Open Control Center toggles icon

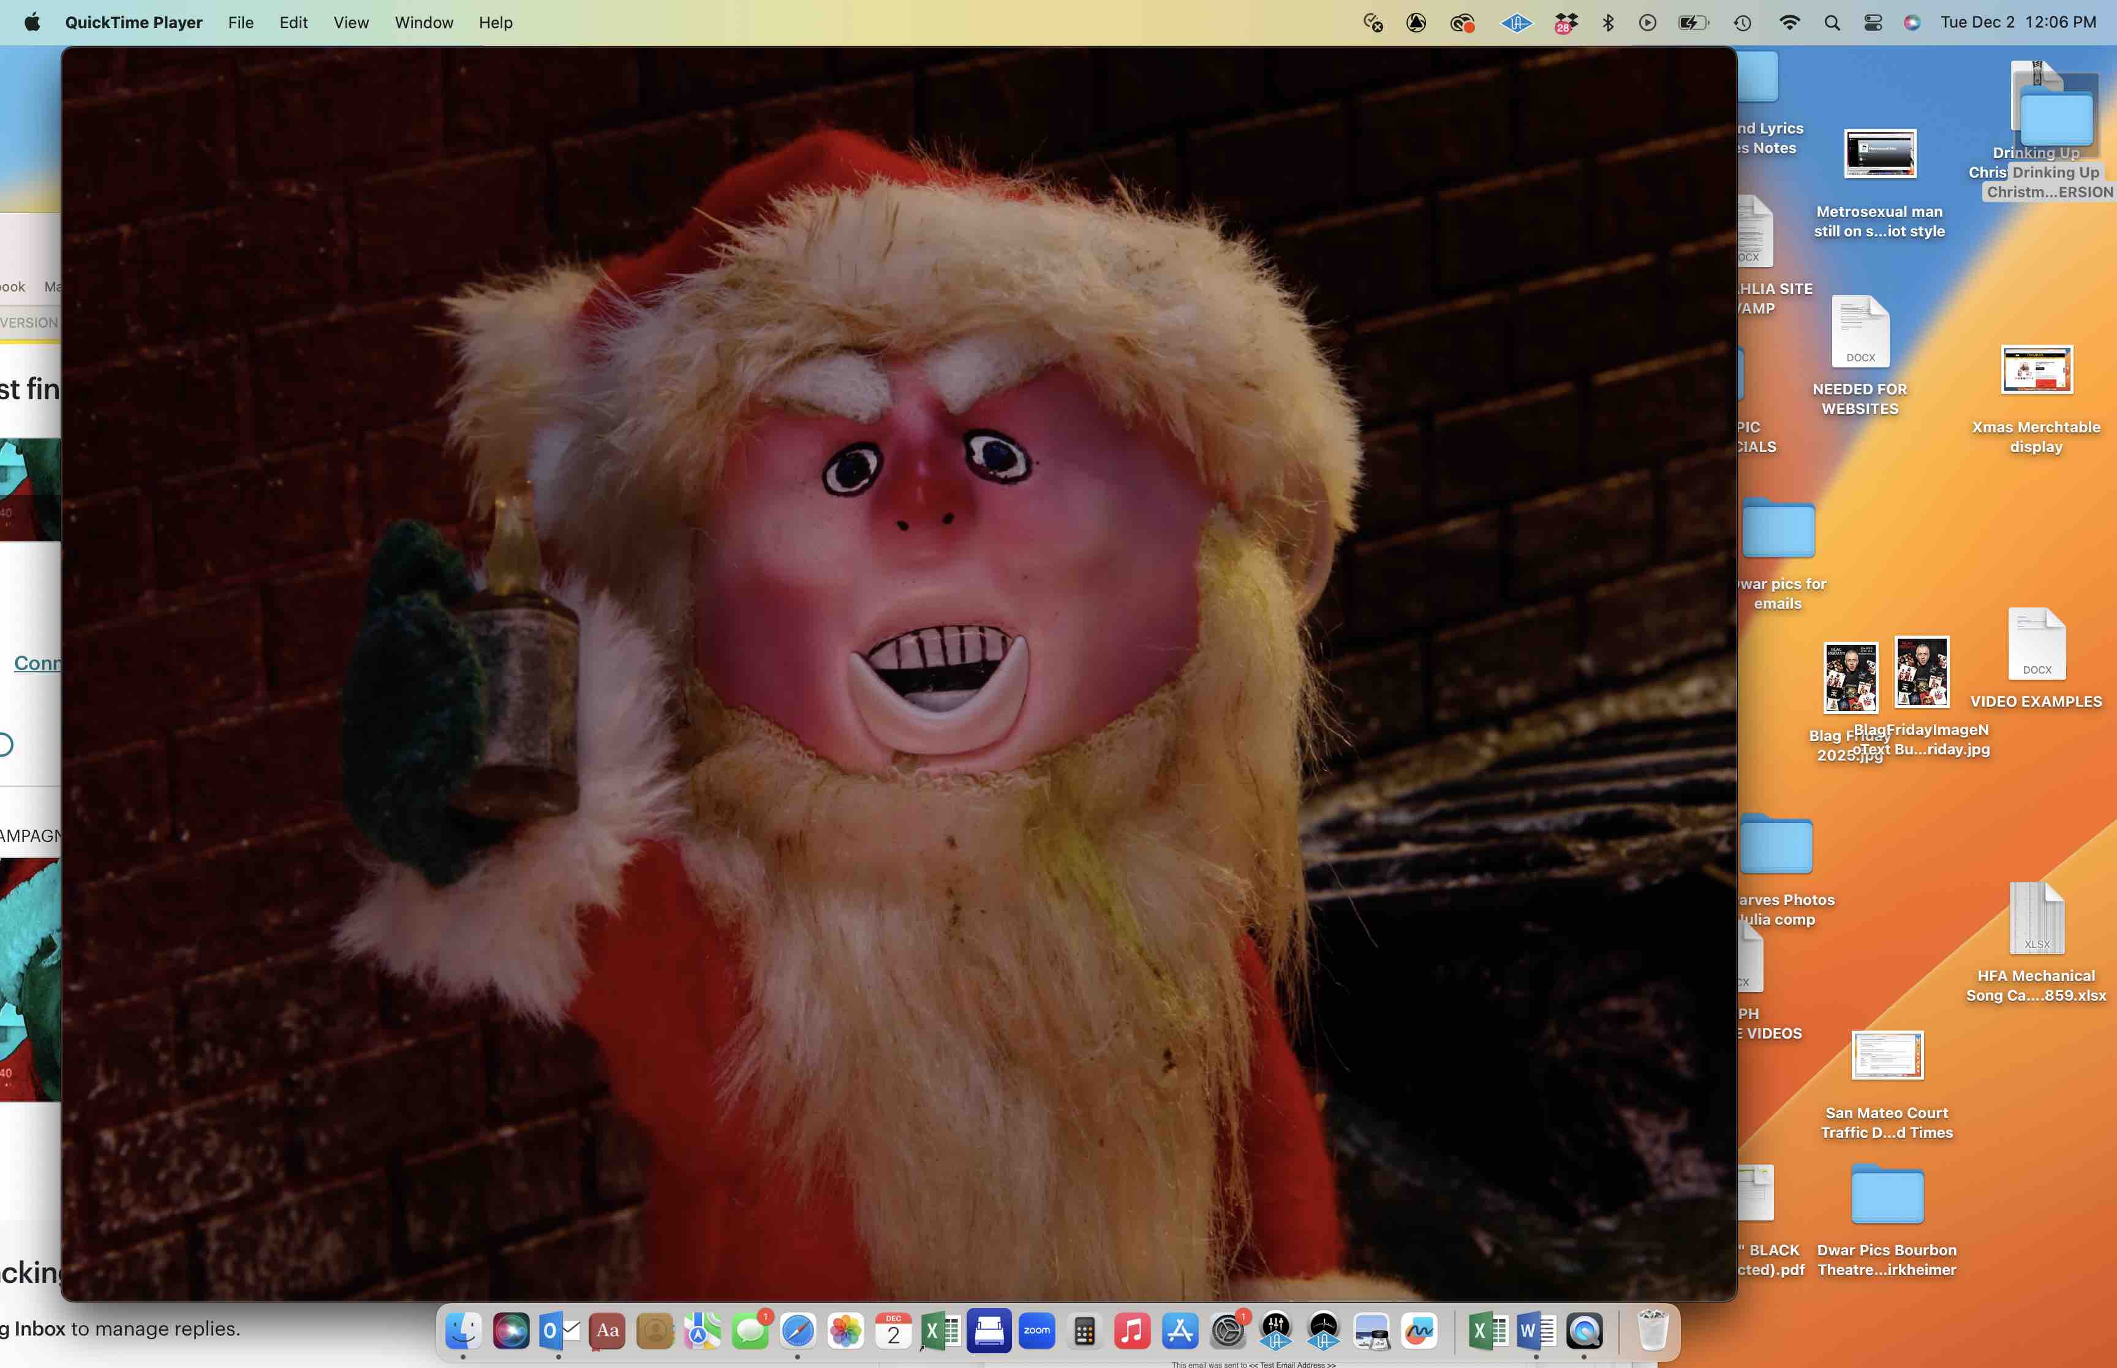(1873, 23)
